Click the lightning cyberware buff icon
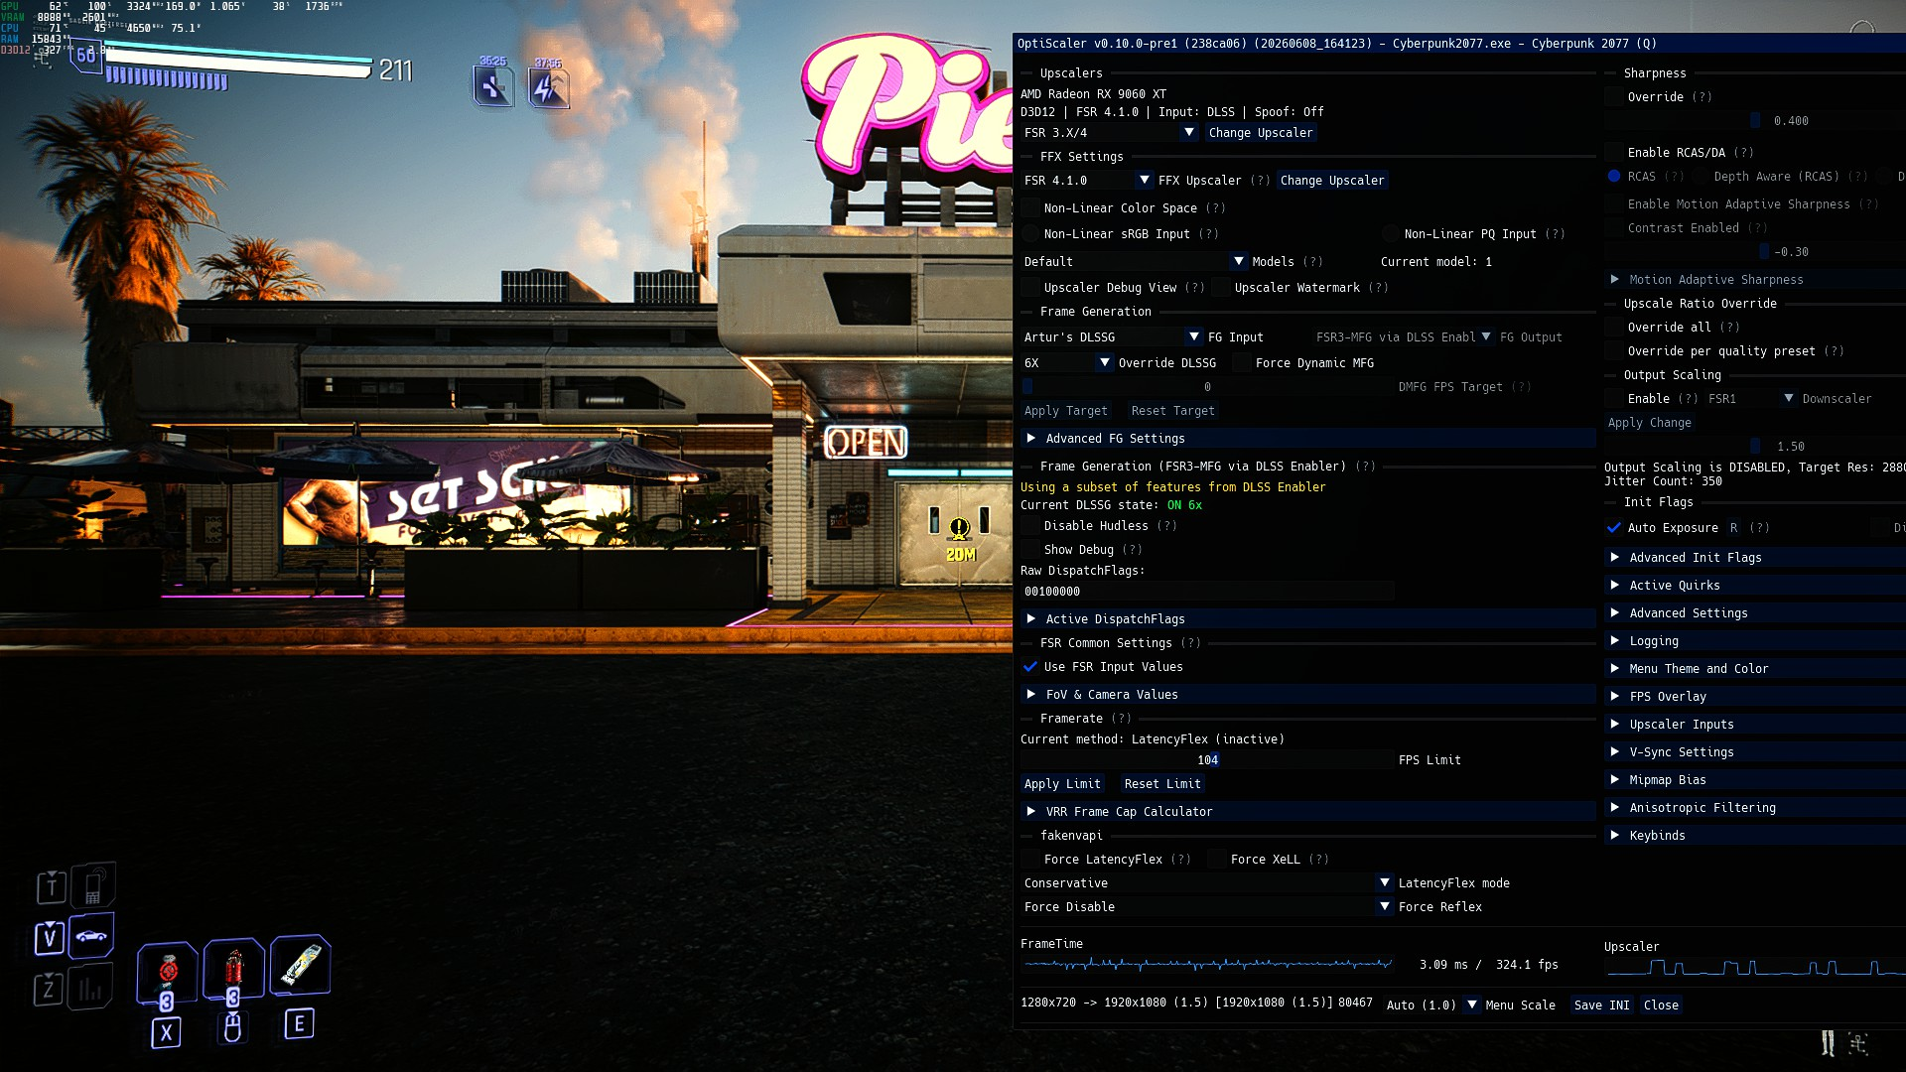1906x1072 pixels. click(x=548, y=88)
